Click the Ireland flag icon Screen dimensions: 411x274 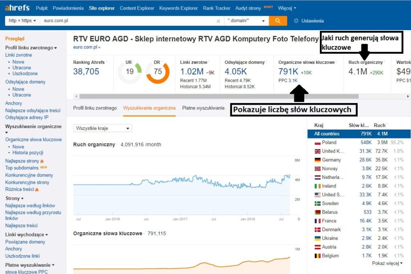(317, 186)
